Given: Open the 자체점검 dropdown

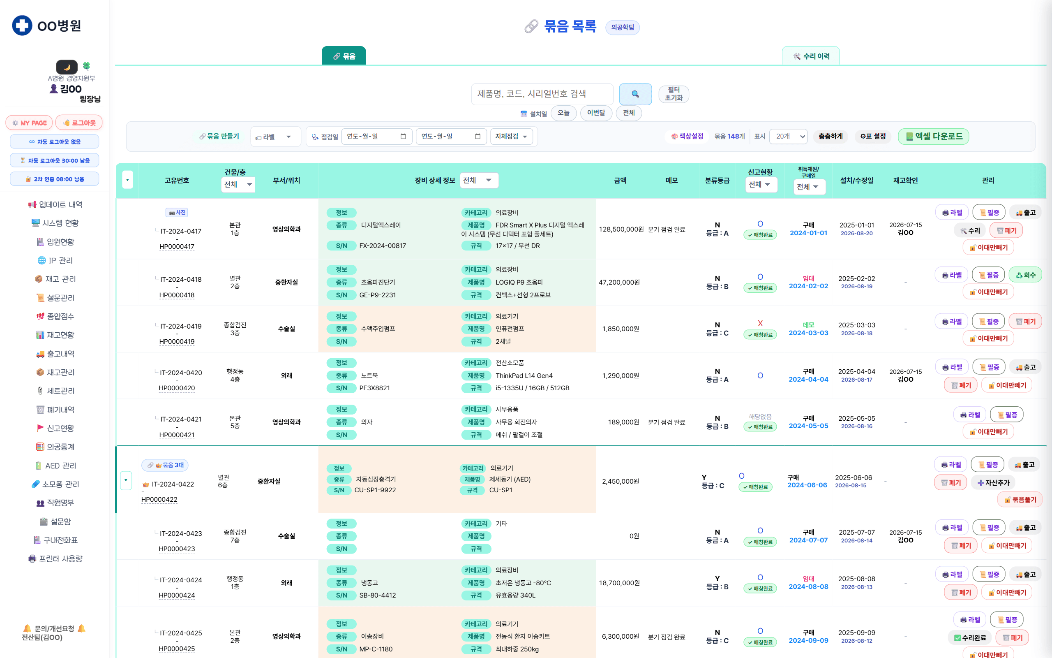Looking at the screenshot, I should (512, 137).
